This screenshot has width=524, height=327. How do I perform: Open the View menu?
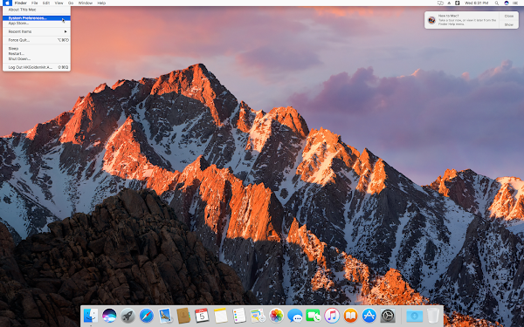59,3
